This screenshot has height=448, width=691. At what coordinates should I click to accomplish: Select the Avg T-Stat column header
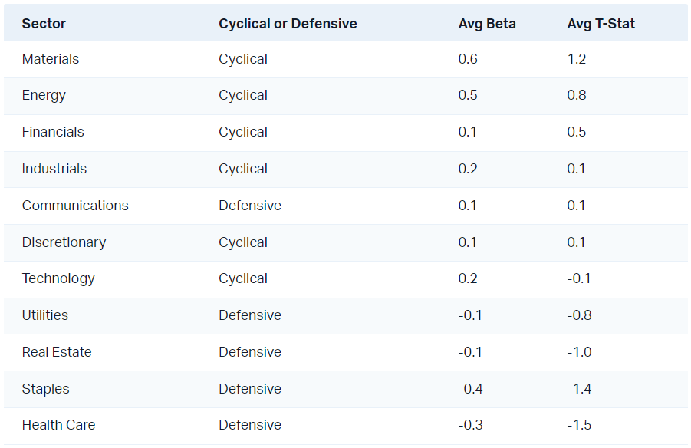(601, 24)
